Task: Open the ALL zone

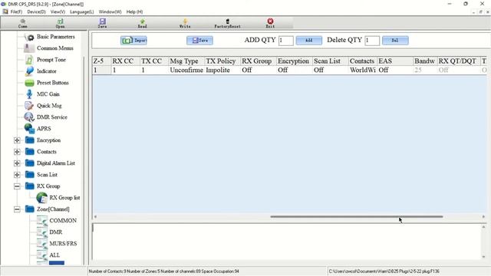Action: click(x=54, y=255)
